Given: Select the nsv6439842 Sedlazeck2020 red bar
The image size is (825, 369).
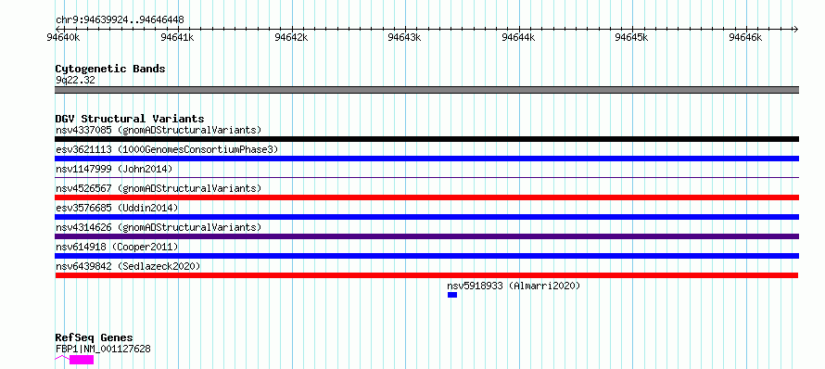Looking at the screenshot, I should click(426, 275).
